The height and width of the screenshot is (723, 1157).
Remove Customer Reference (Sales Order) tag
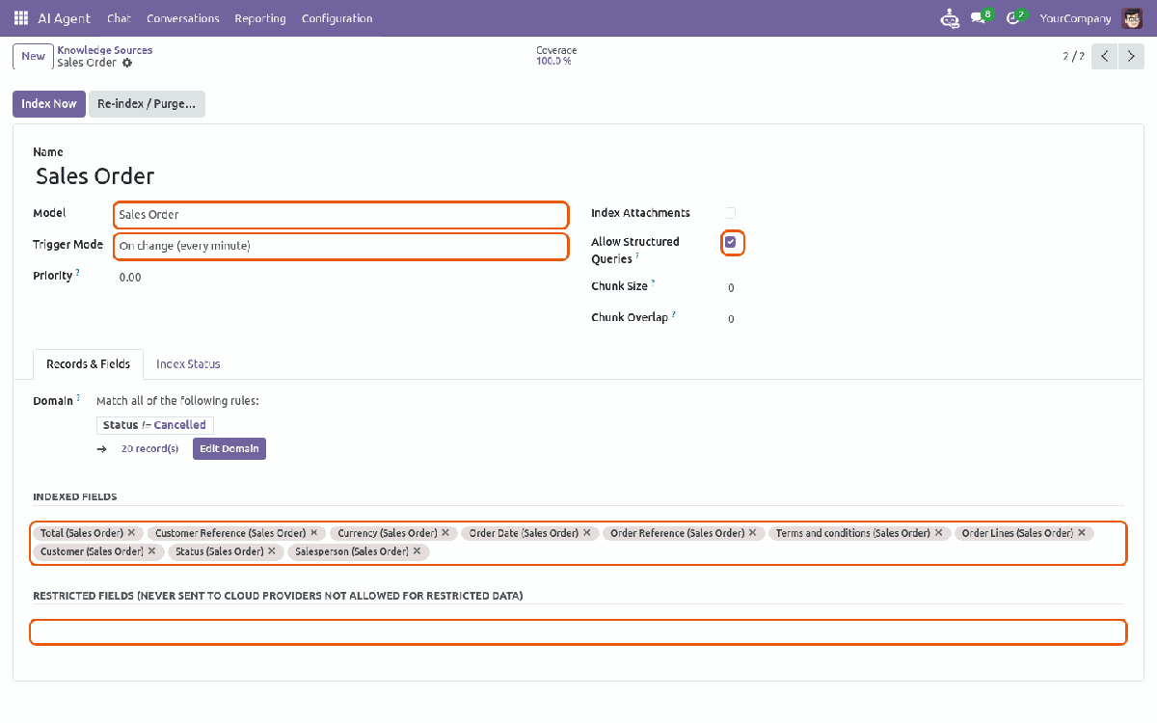pos(314,532)
